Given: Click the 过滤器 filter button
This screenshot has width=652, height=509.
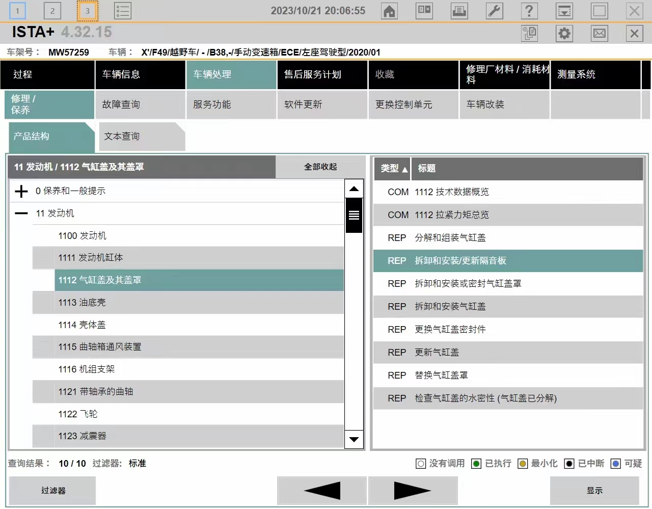Looking at the screenshot, I should click(x=53, y=491).
